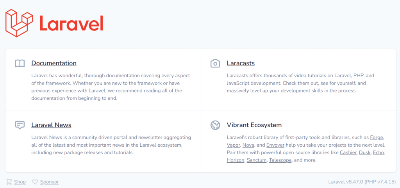This screenshot has height=188, width=400.
Task: Click the Envoyer link
Action: coord(275,145)
